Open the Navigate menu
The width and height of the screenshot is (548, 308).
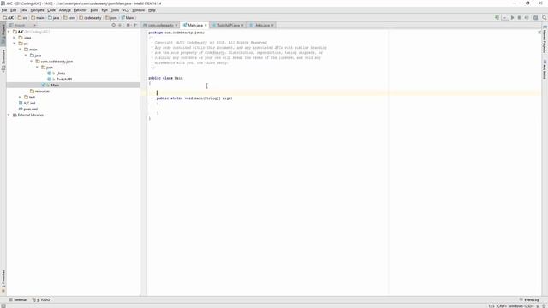37,10
